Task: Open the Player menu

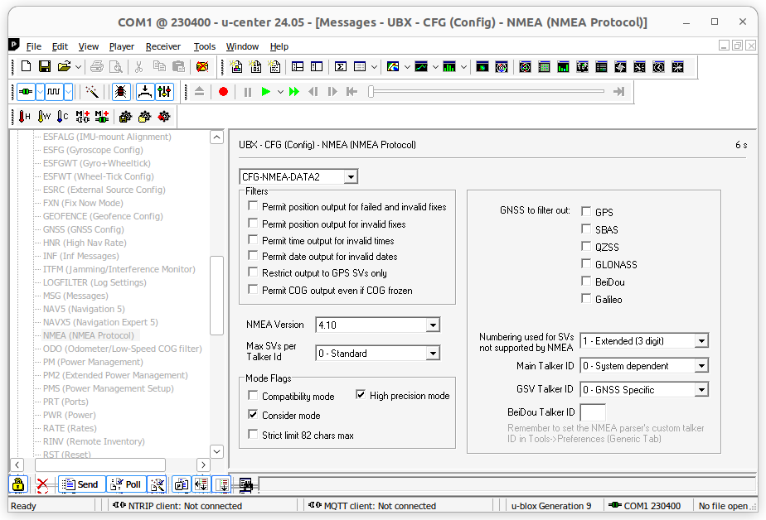Action: [x=122, y=46]
